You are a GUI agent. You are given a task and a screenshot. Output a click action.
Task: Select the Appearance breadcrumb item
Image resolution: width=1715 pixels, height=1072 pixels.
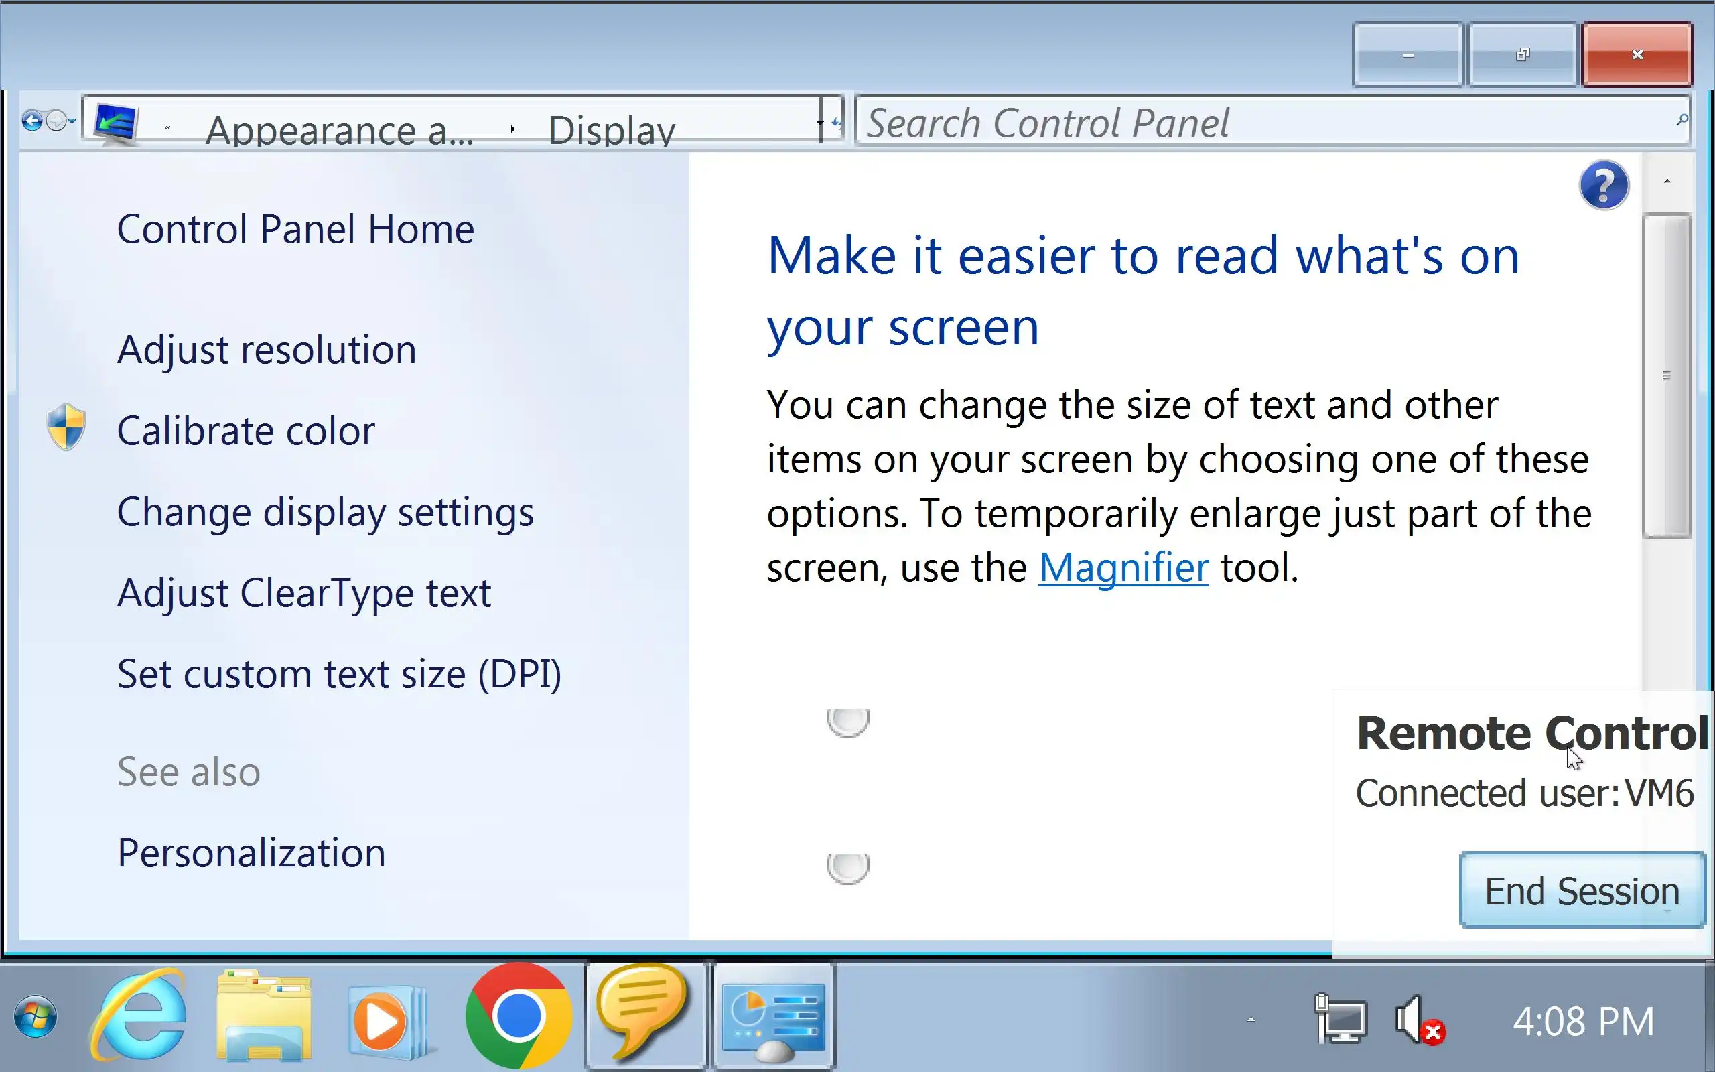339,131
